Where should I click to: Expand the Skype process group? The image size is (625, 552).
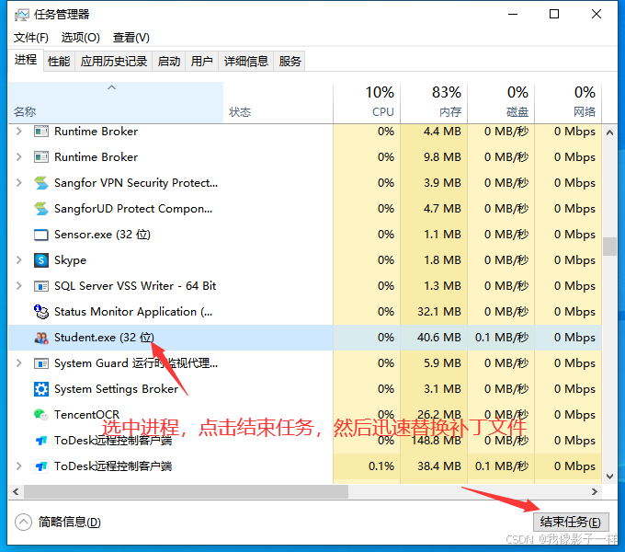point(18,260)
